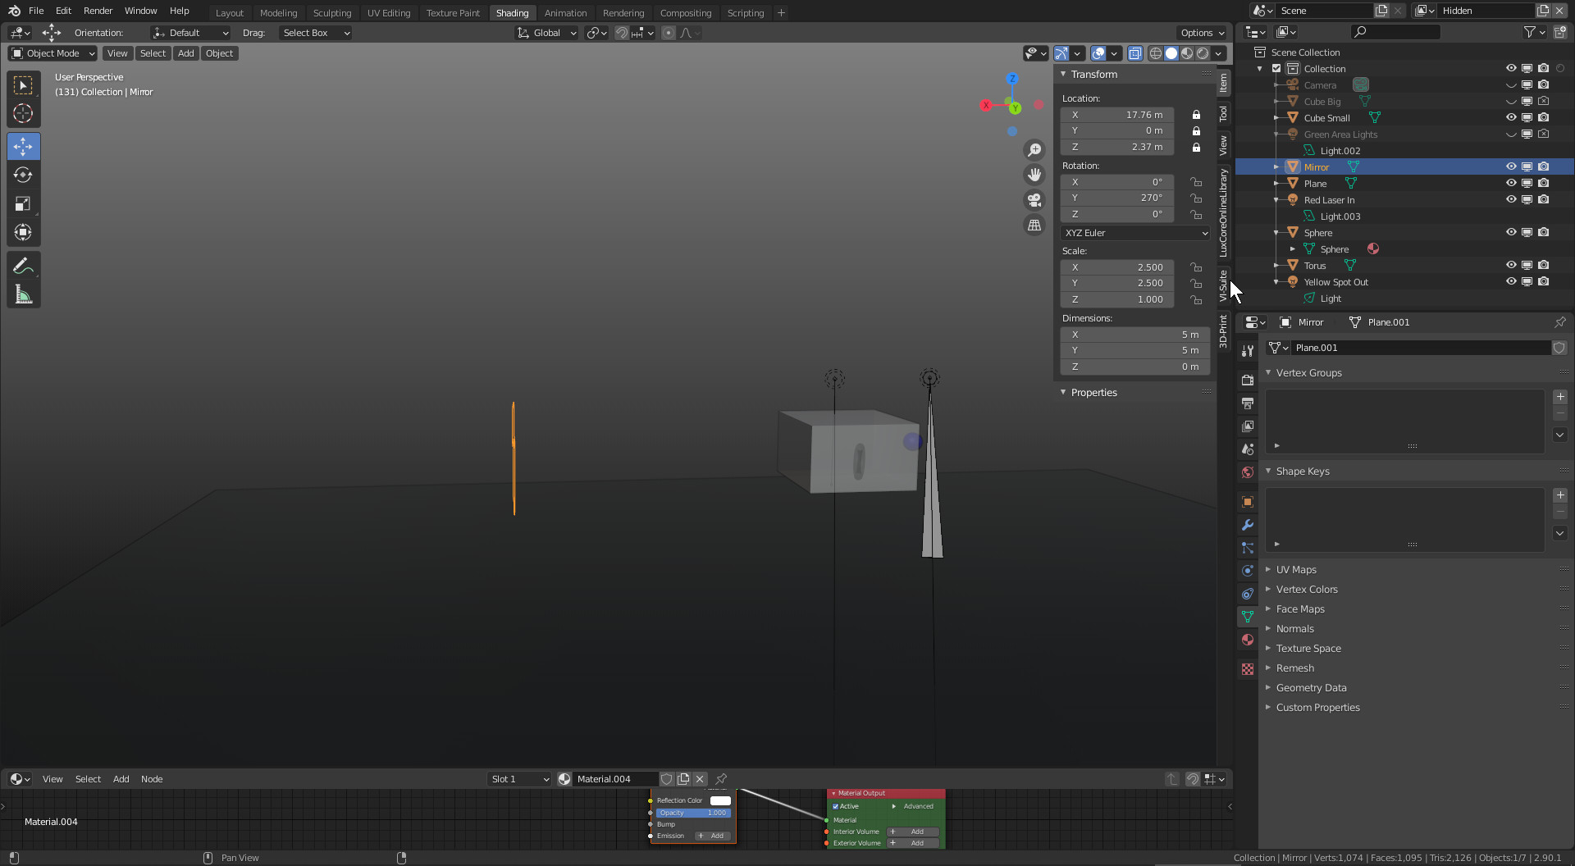Open the Object Mode dropdown
Viewport: 1575px width, 866px height.
[52, 53]
